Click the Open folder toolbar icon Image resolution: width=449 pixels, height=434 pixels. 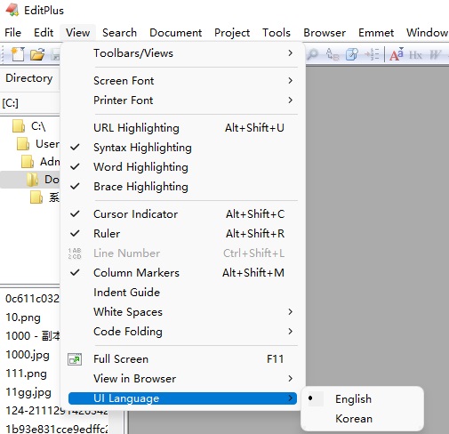pos(37,54)
